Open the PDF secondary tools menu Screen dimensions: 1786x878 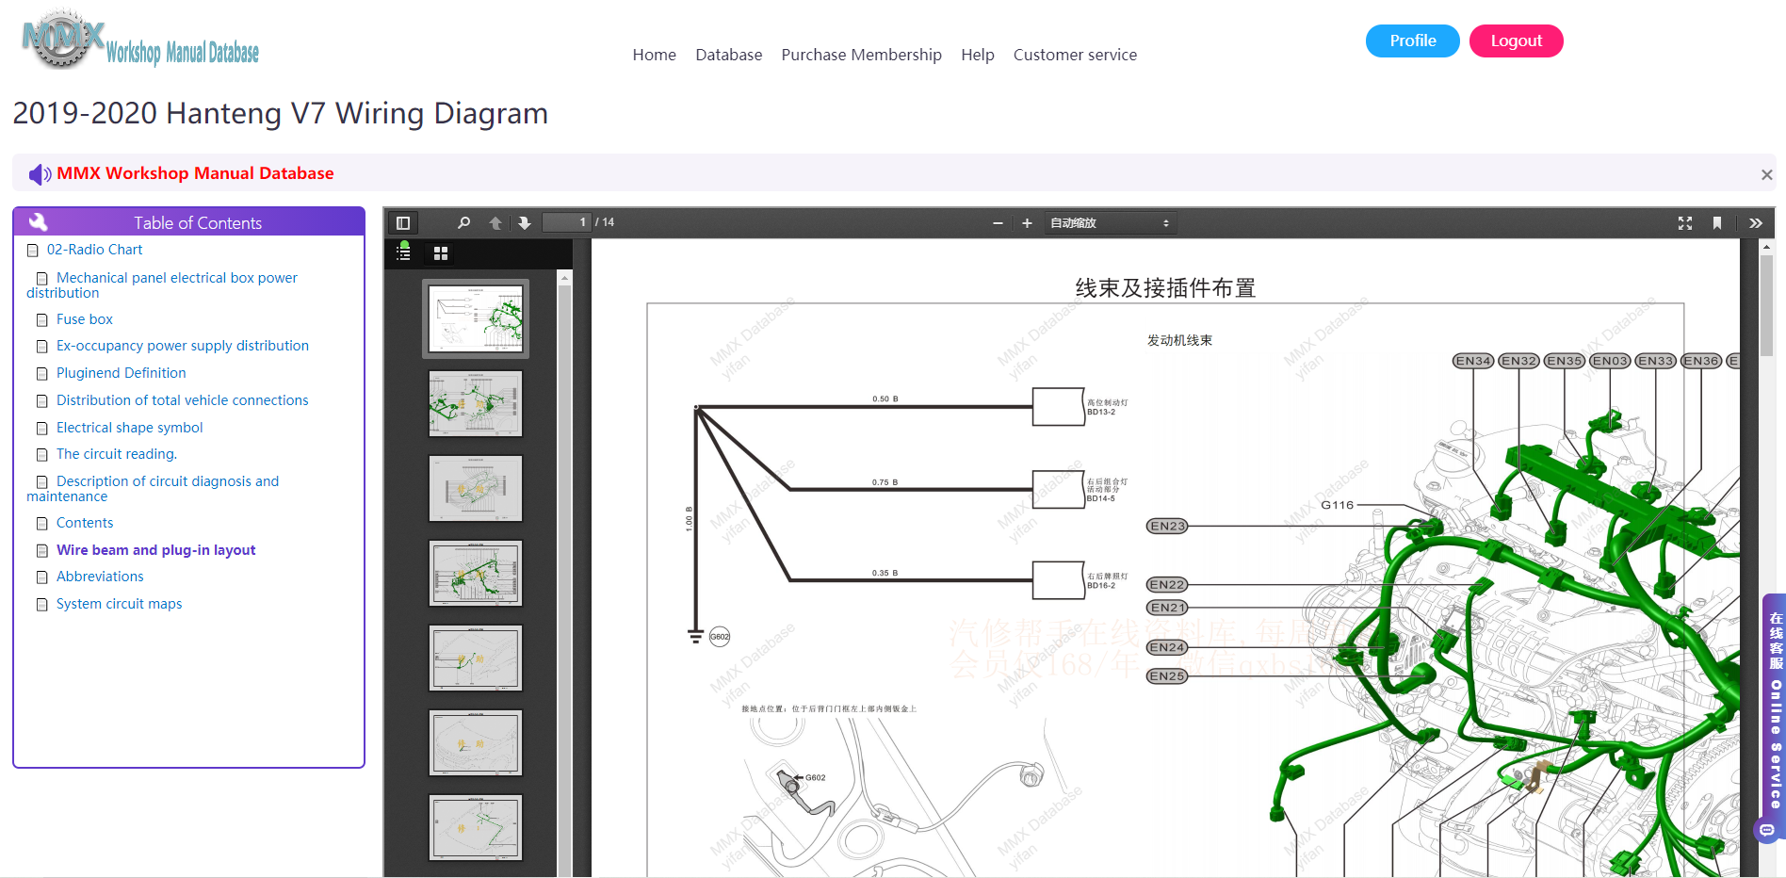click(1756, 223)
